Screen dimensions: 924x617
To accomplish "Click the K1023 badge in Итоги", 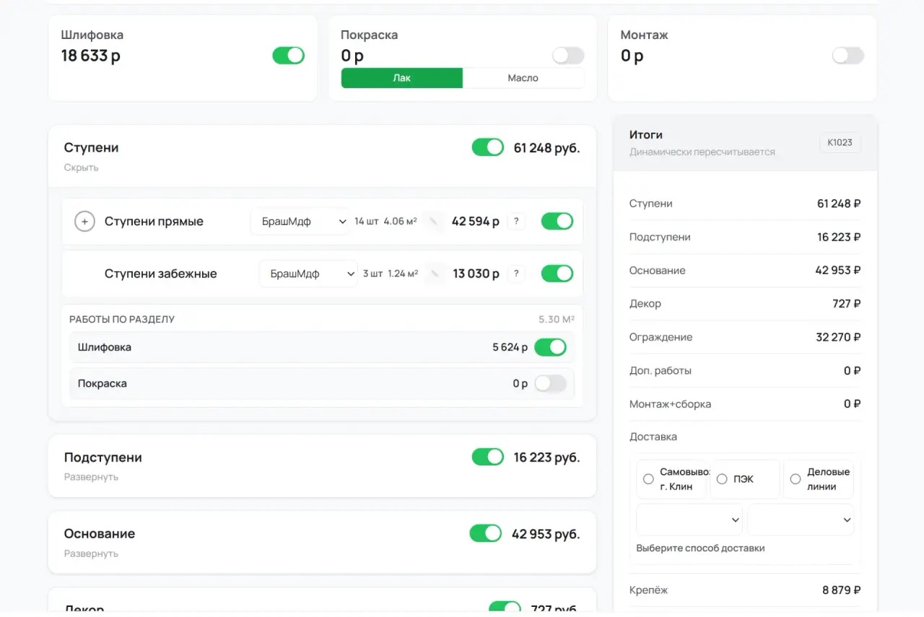I will (840, 142).
